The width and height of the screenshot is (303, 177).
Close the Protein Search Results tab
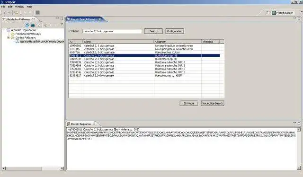tap(100, 19)
